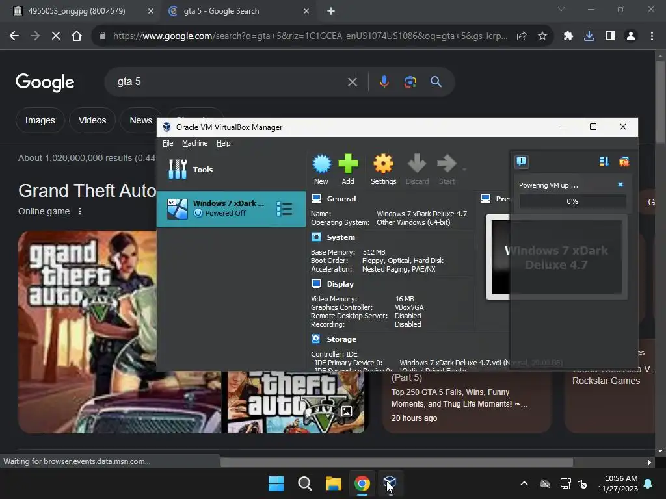Show hidden system tray icons
The height and width of the screenshot is (499, 666).
coord(524,483)
